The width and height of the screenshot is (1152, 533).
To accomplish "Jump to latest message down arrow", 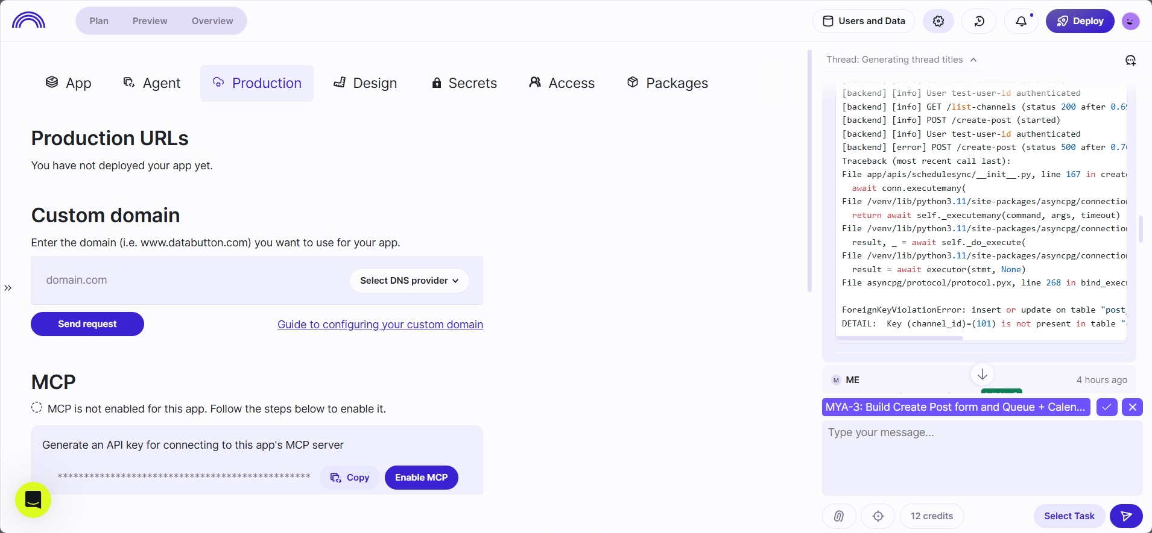I will click(983, 374).
